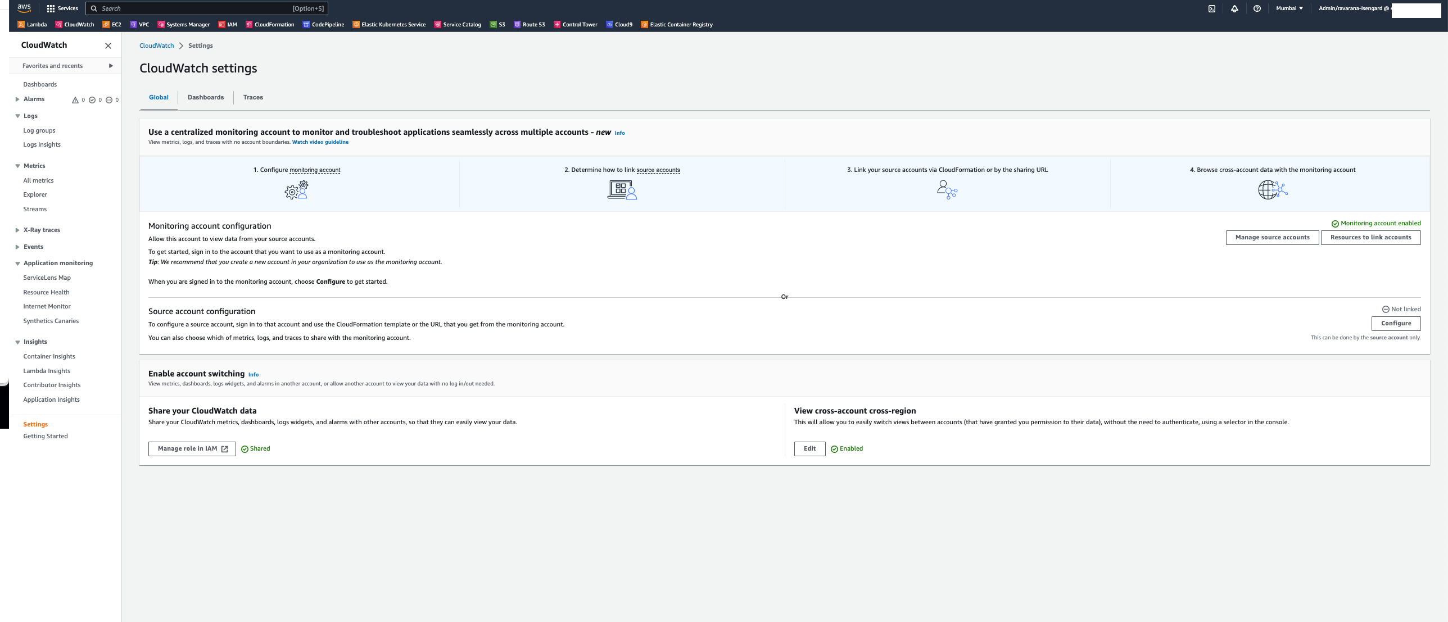Expand the Events section
Image resolution: width=1448 pixels, height=622 pixels.
pyautogui.click(x=17, y=247)
